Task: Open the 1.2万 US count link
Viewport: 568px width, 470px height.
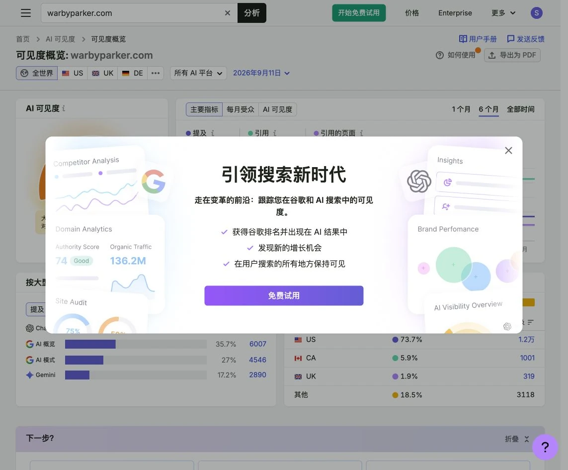Action: (526, 339)
